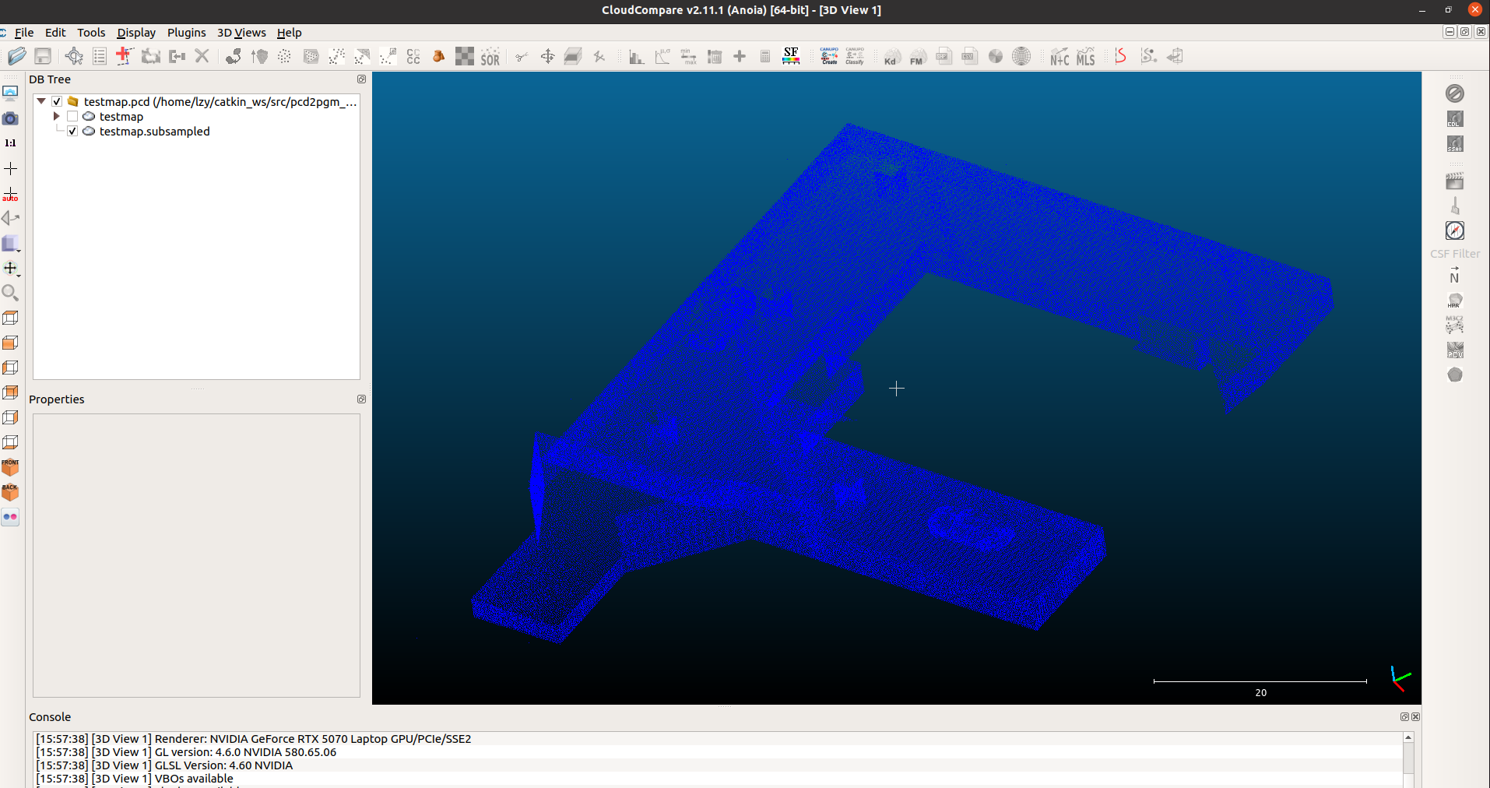Float the Properties panel

click(361, 399)
